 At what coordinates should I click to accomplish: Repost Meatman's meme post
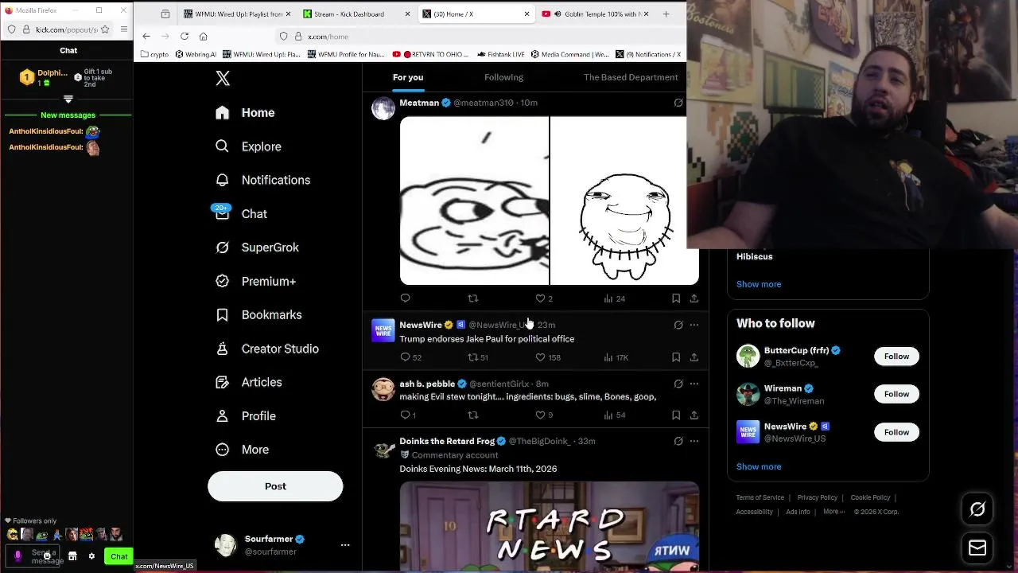(x=473, y=298)
